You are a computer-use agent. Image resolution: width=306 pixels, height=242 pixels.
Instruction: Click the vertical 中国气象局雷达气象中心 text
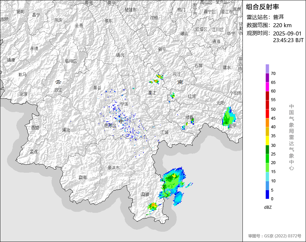[291, 137]
